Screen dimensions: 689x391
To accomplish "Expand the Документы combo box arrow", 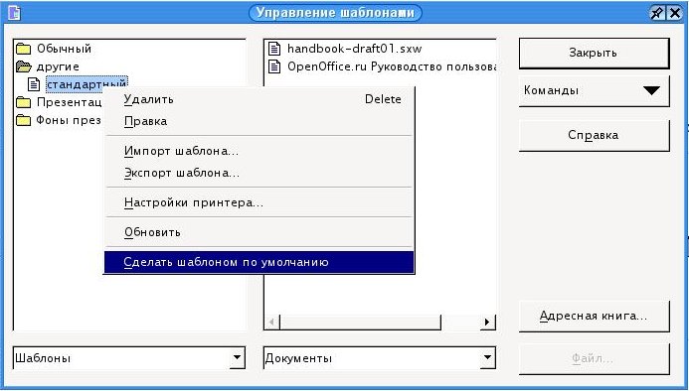I will click(487, 357).
